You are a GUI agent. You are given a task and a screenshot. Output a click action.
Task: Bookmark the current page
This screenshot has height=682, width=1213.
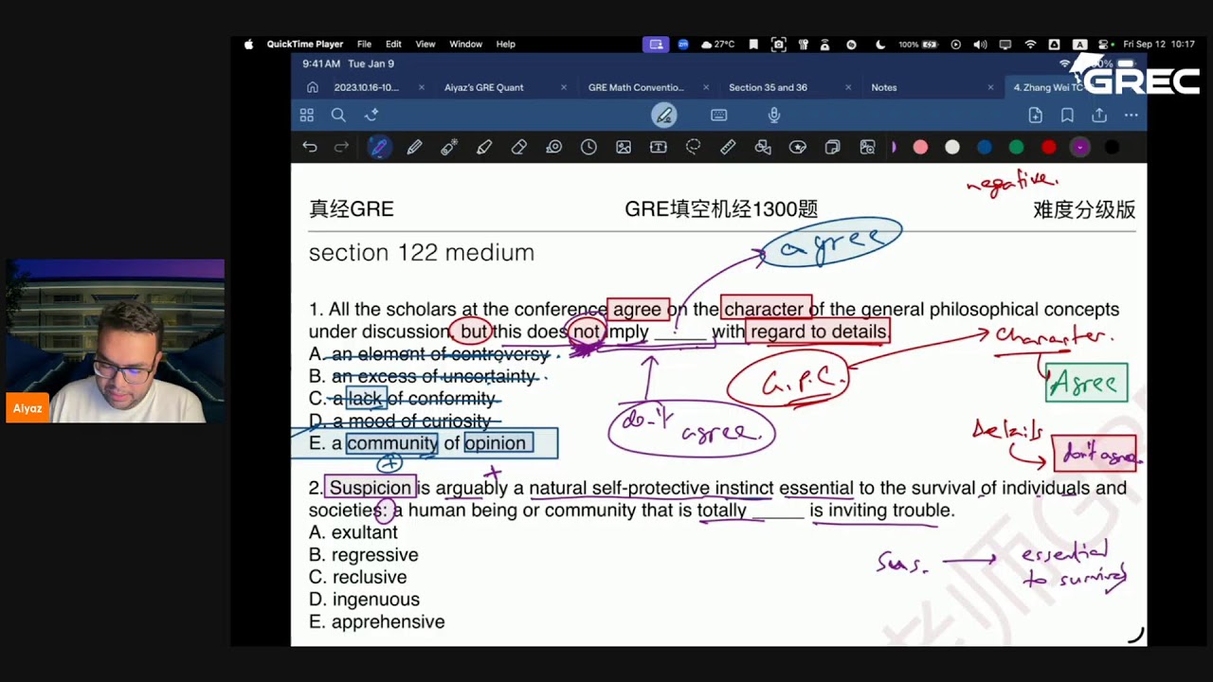pyautogui.click(x=1067, y=116)
